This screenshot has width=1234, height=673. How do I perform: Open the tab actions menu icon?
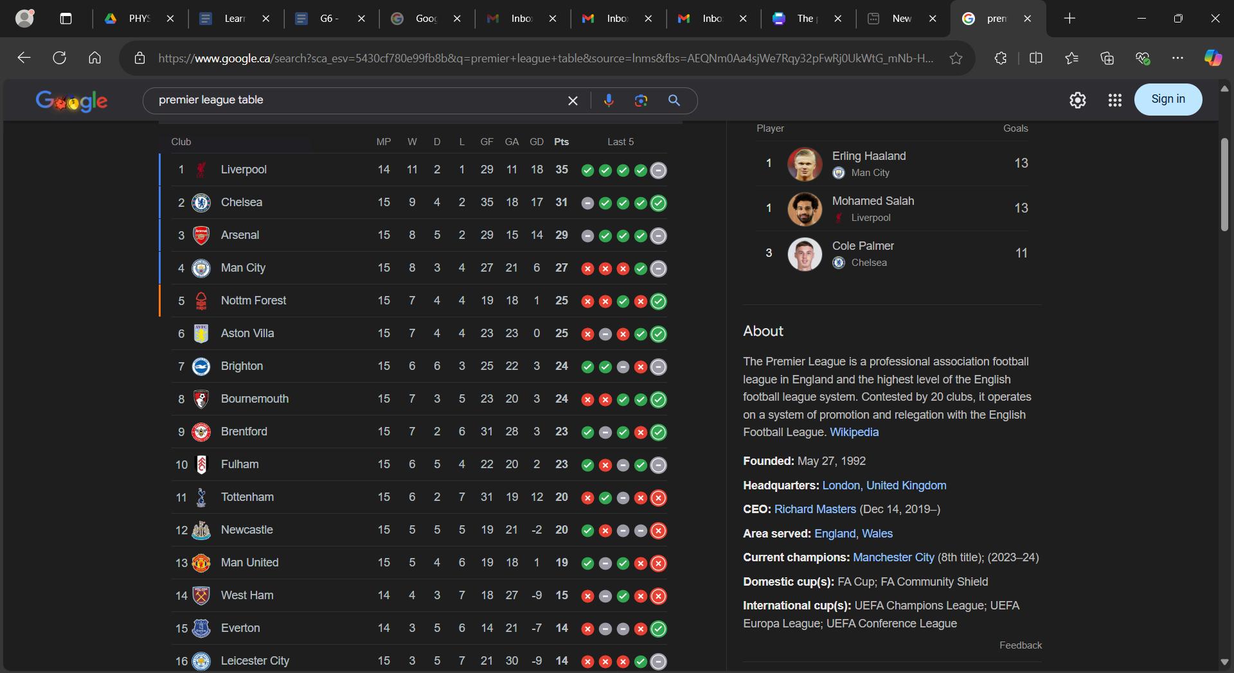66,19
